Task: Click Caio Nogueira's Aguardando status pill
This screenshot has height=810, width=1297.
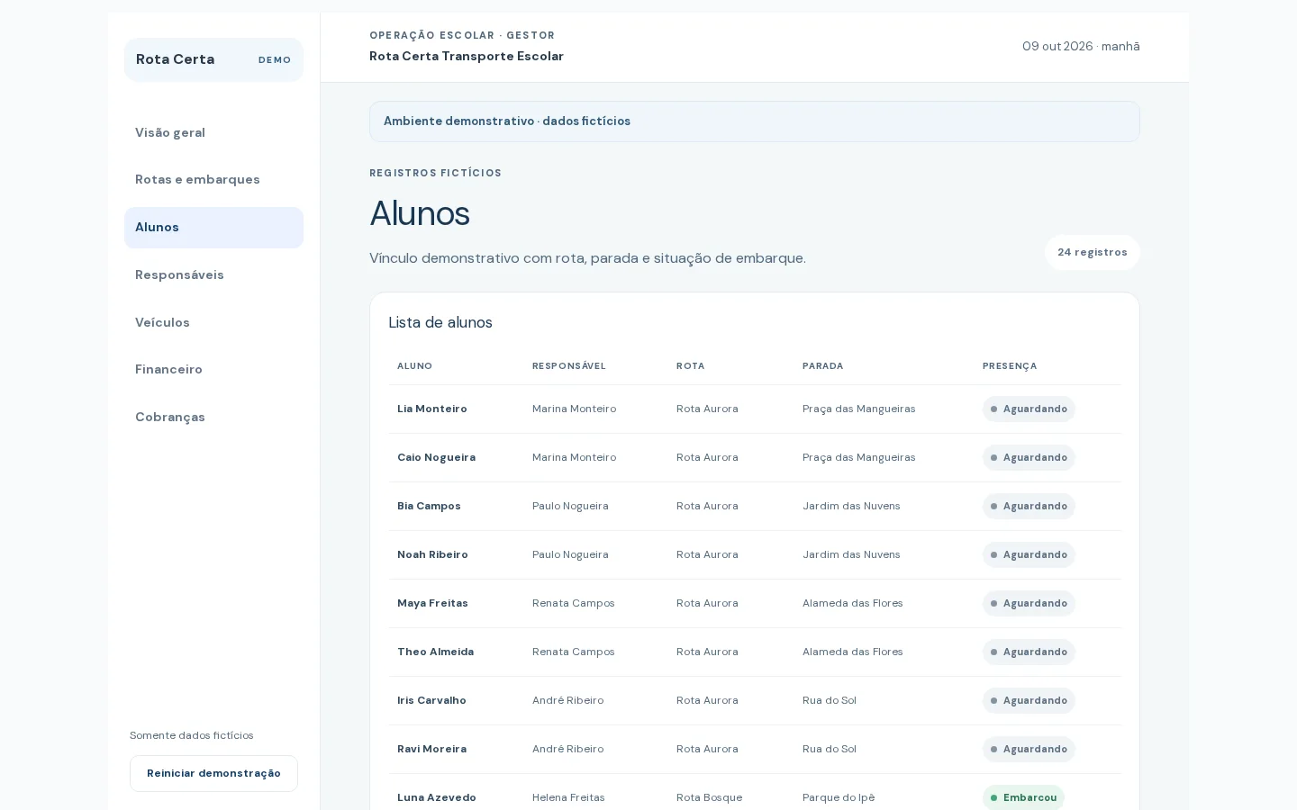Action: click(1029, 457)
